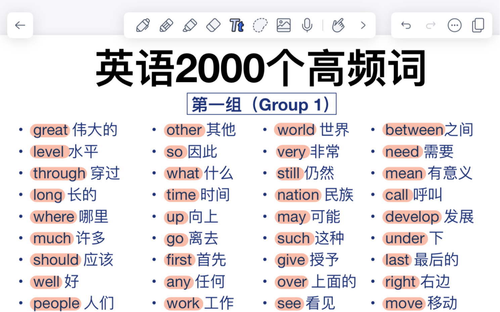Tap the word "give"

click(291, 260)
